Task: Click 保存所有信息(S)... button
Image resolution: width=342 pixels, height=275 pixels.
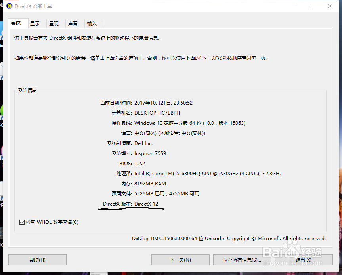Action: [x=242, y=260]
